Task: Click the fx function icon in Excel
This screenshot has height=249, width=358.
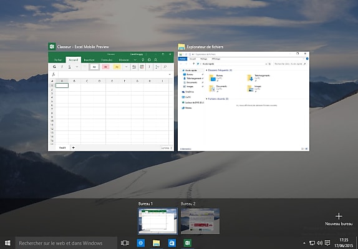Action: click(54, 74)
